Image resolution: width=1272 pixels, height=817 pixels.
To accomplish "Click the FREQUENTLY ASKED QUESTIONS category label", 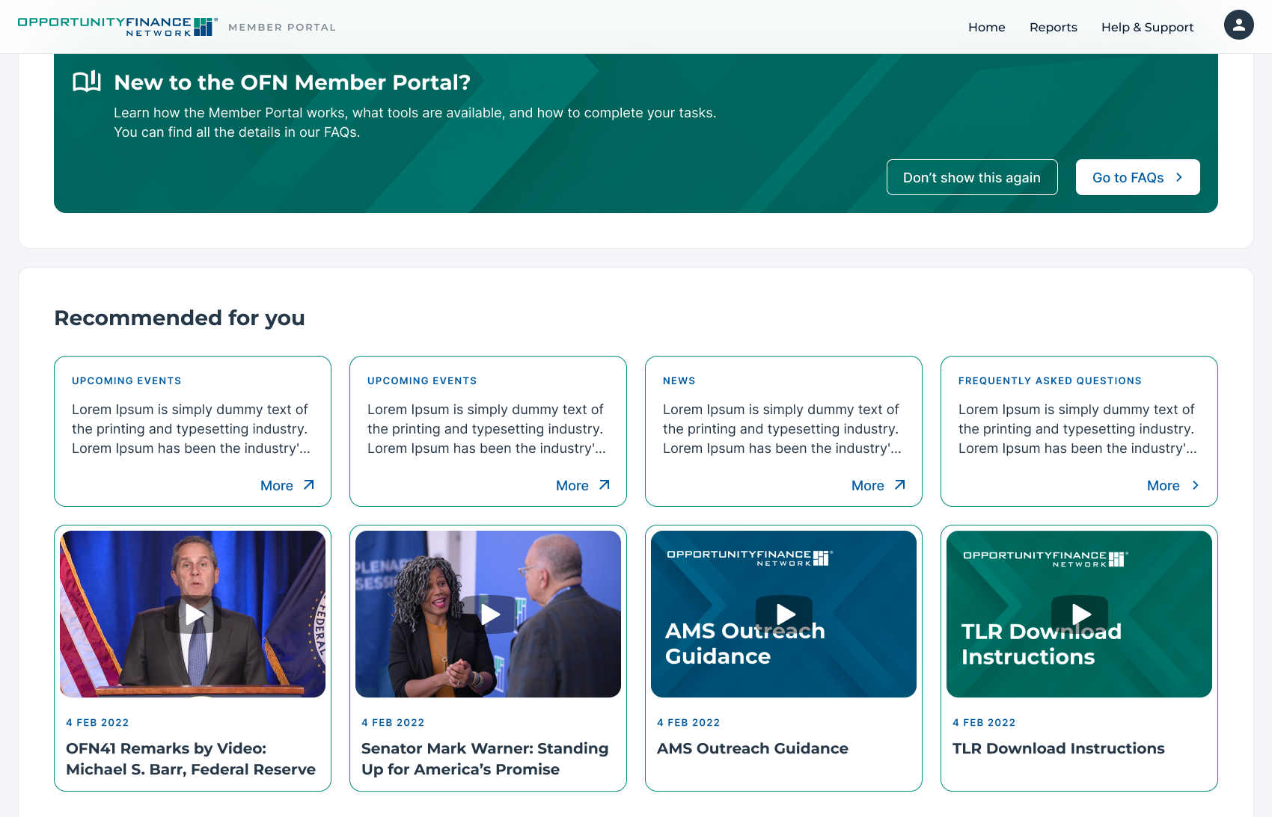I will [1050, 380].
